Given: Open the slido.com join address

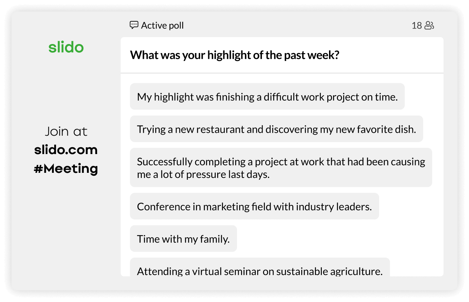Looking at the screenshot, I should click(x=66, y=150).
